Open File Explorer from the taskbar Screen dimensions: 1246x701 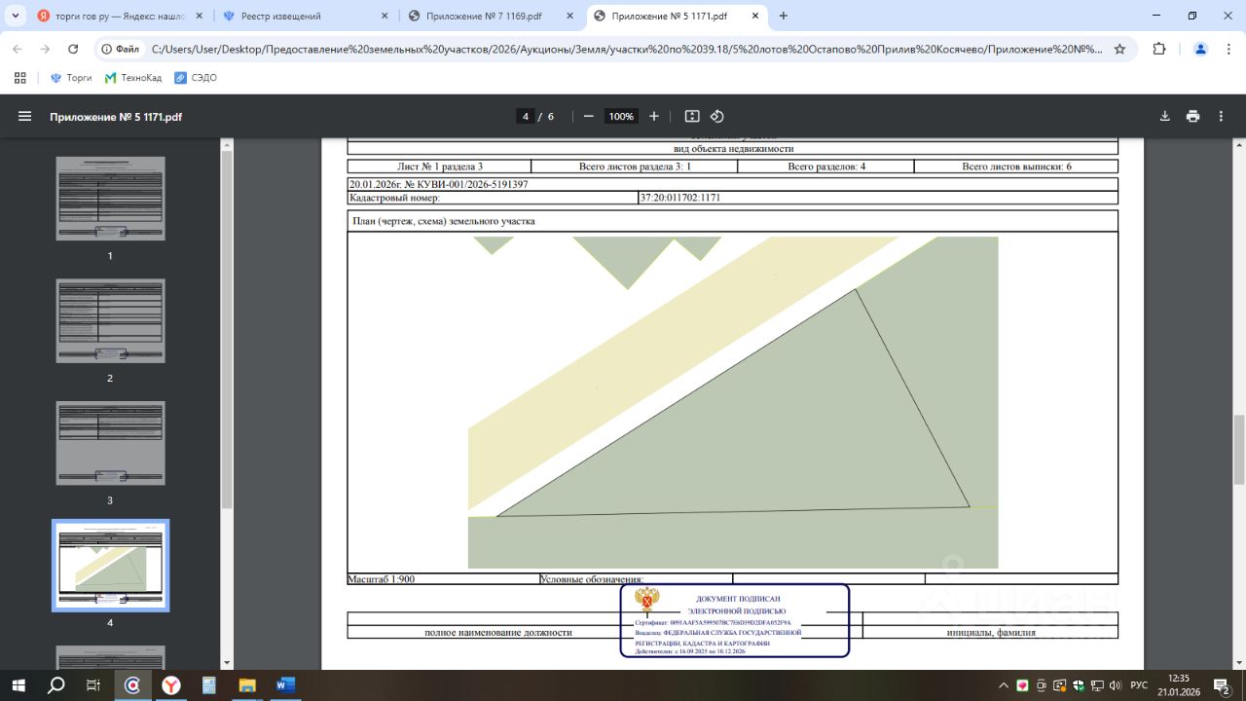(246, 685)
